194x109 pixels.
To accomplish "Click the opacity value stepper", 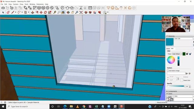I will [190, 87].
